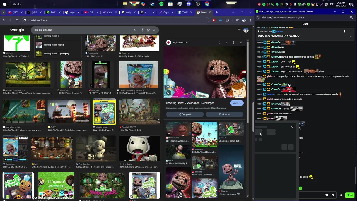Click the Guardar save button

pyautogui.click(x=225, y=114)
